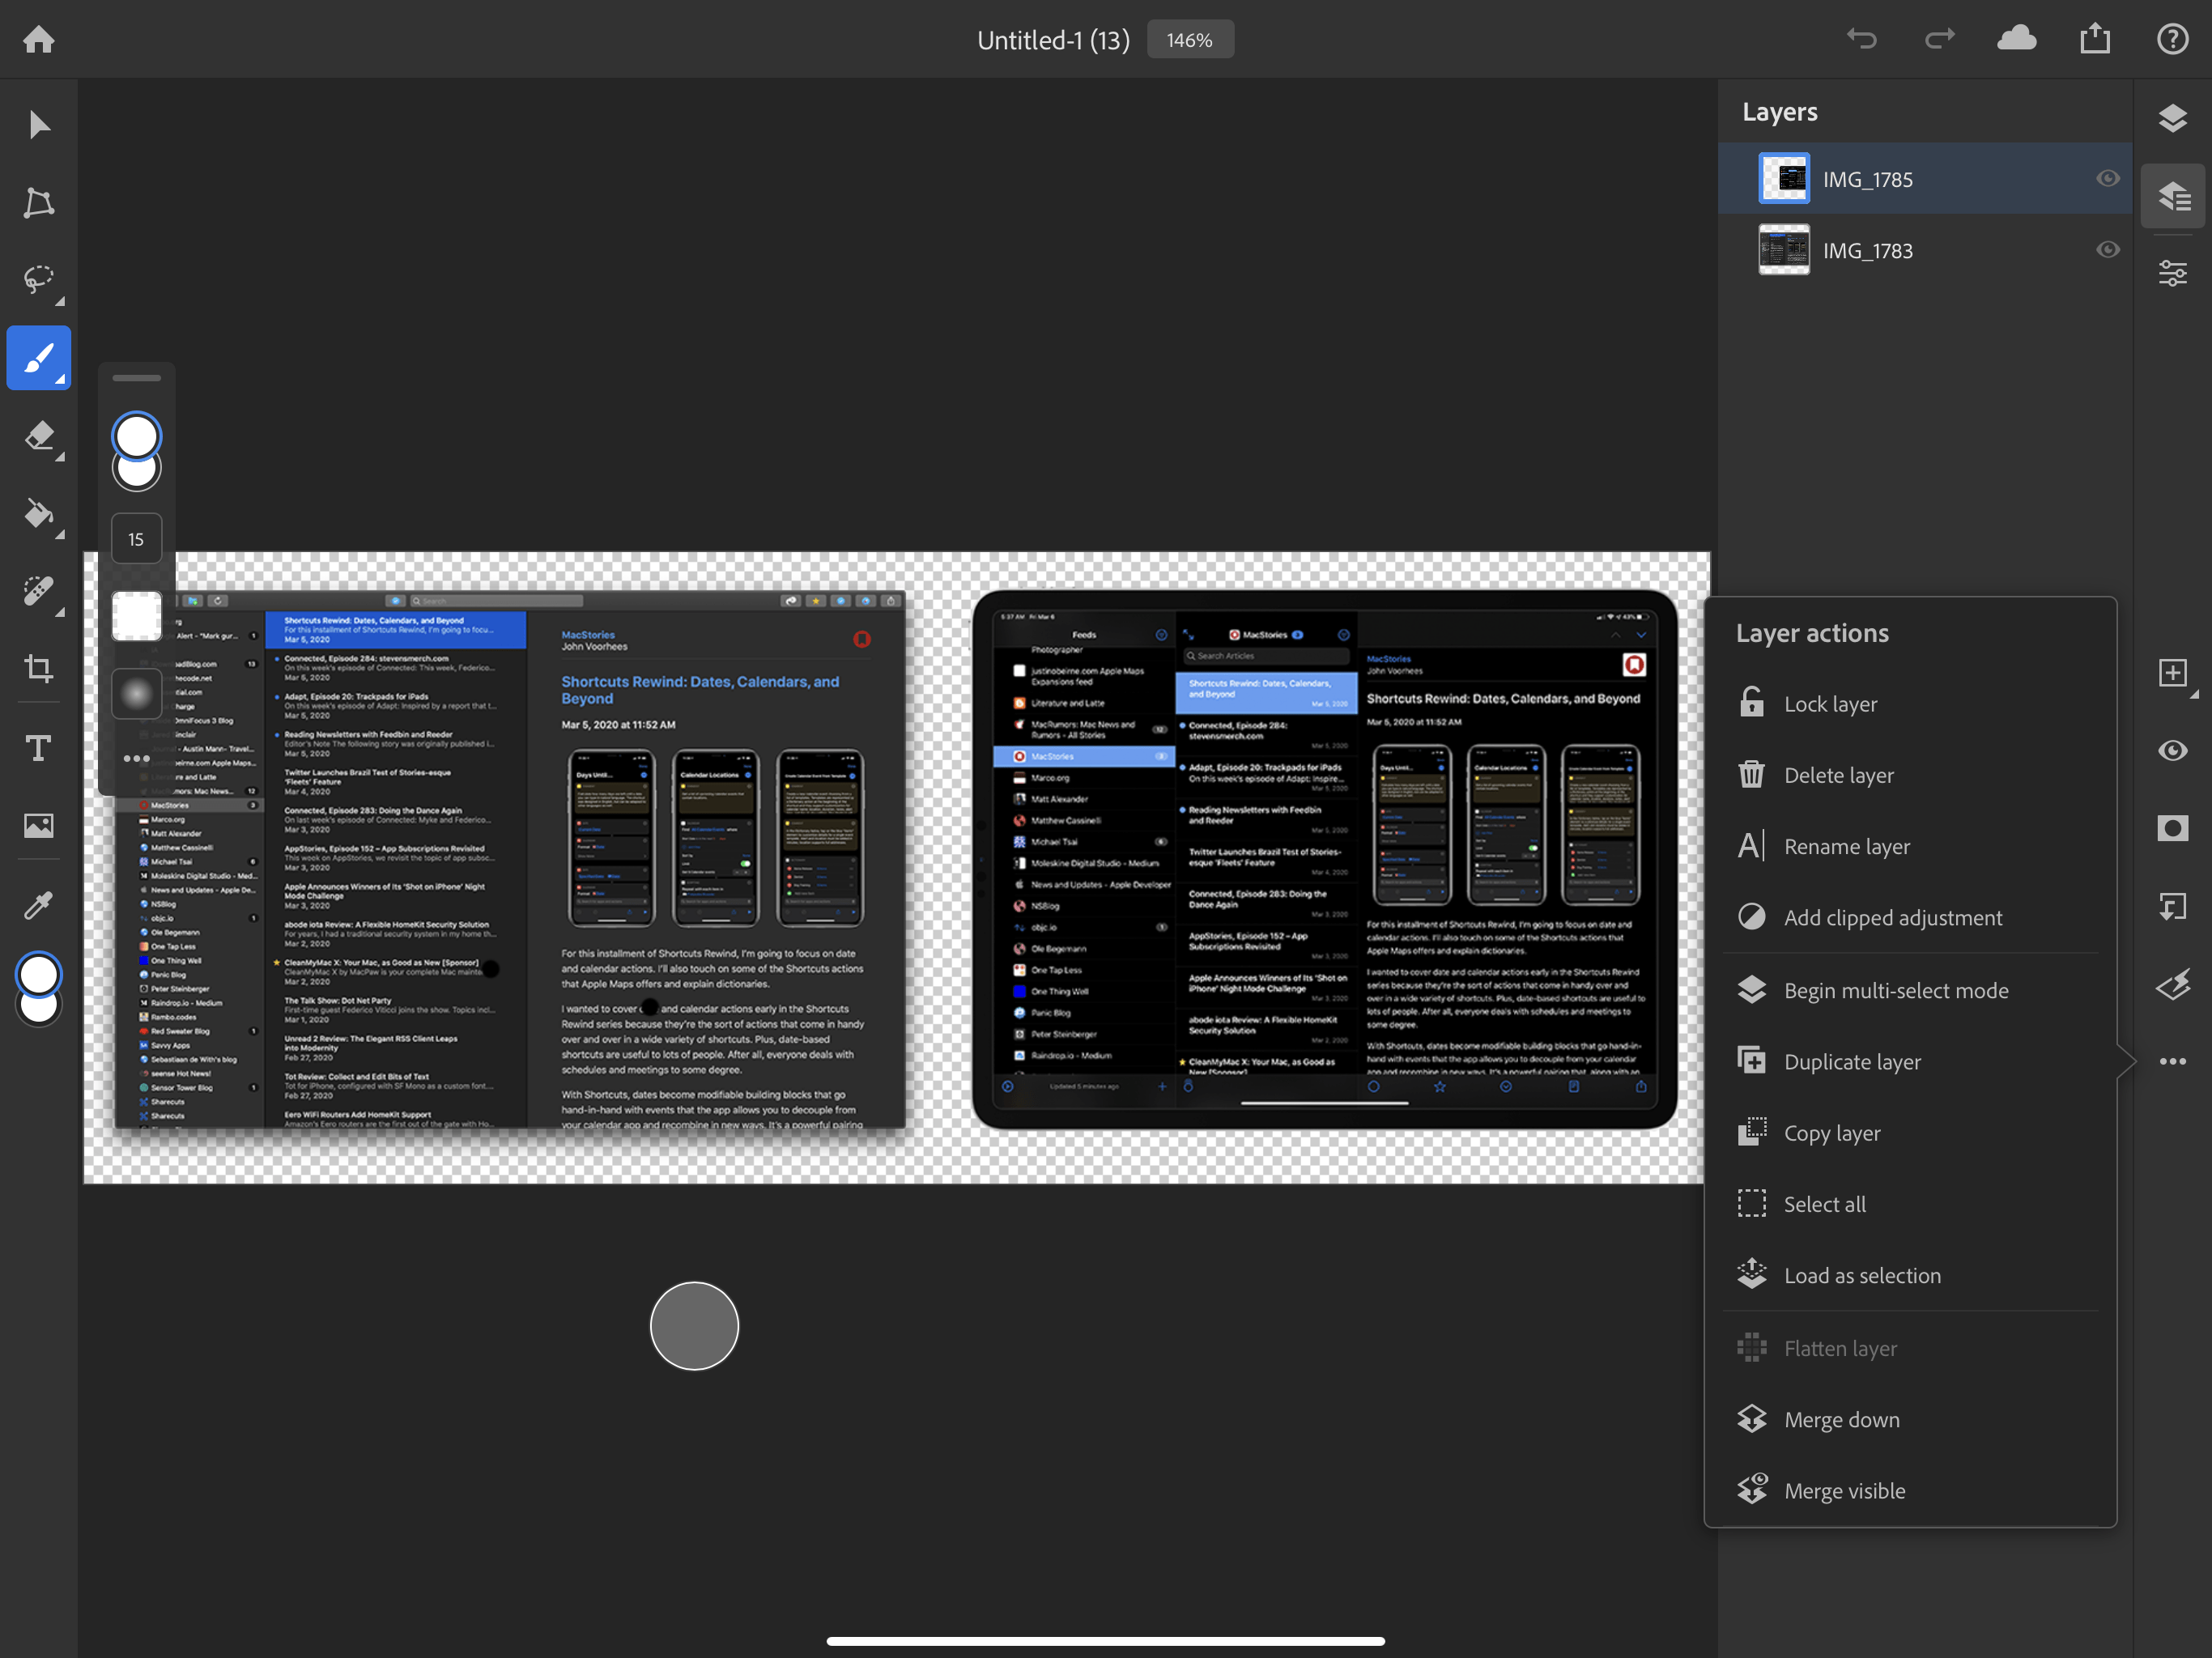
Task: Open the white brush opacity swatch
Action: coord(136,616)
